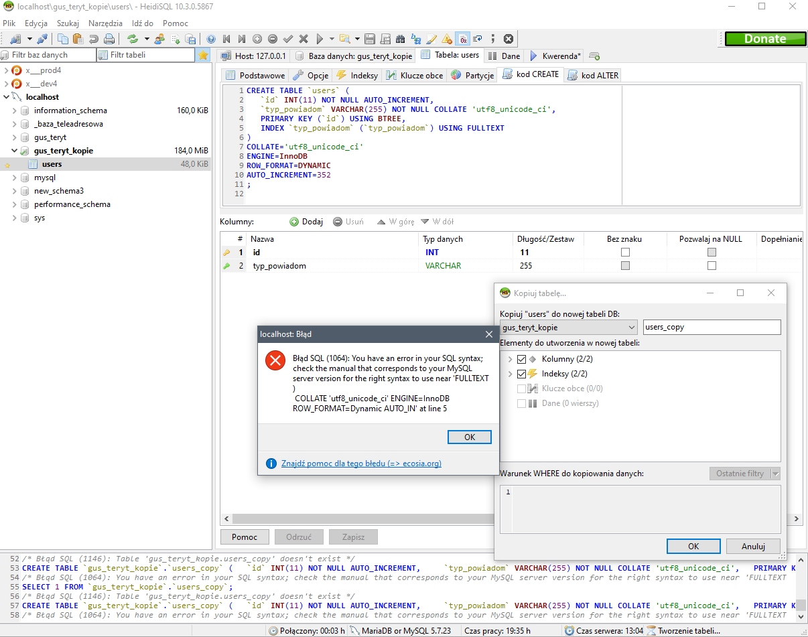
Task: Select the users table in the tree
Action: [52, 164]
